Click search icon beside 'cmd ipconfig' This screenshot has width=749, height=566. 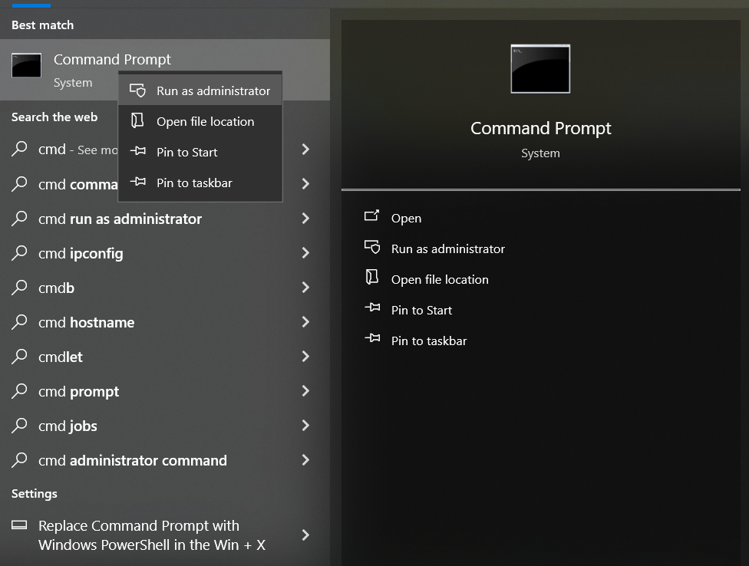[x=19, y=253]
